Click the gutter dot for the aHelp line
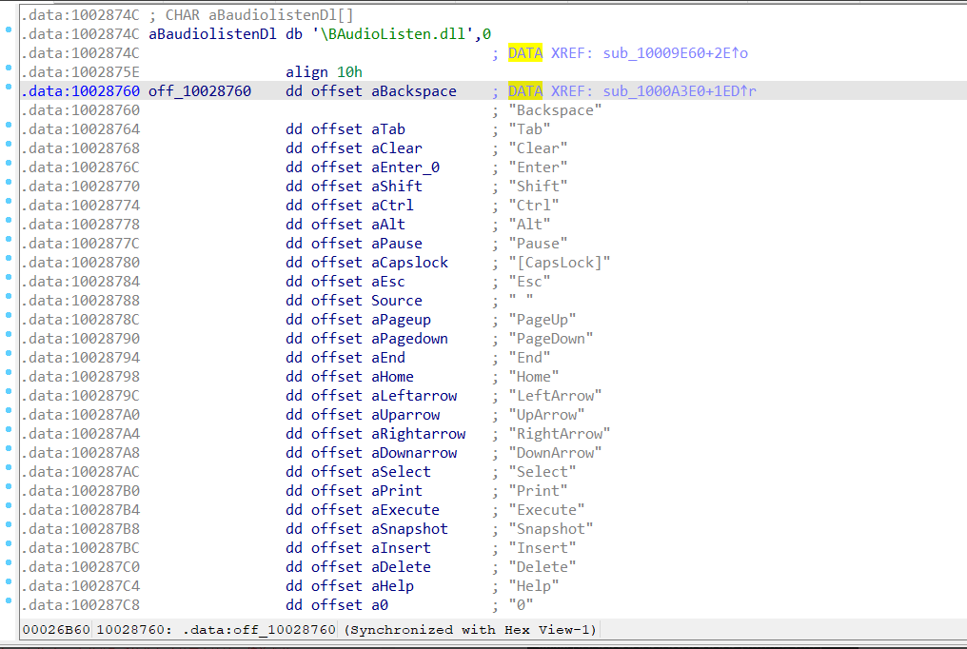Screen dimensions: 967x649 click(9, 583)
